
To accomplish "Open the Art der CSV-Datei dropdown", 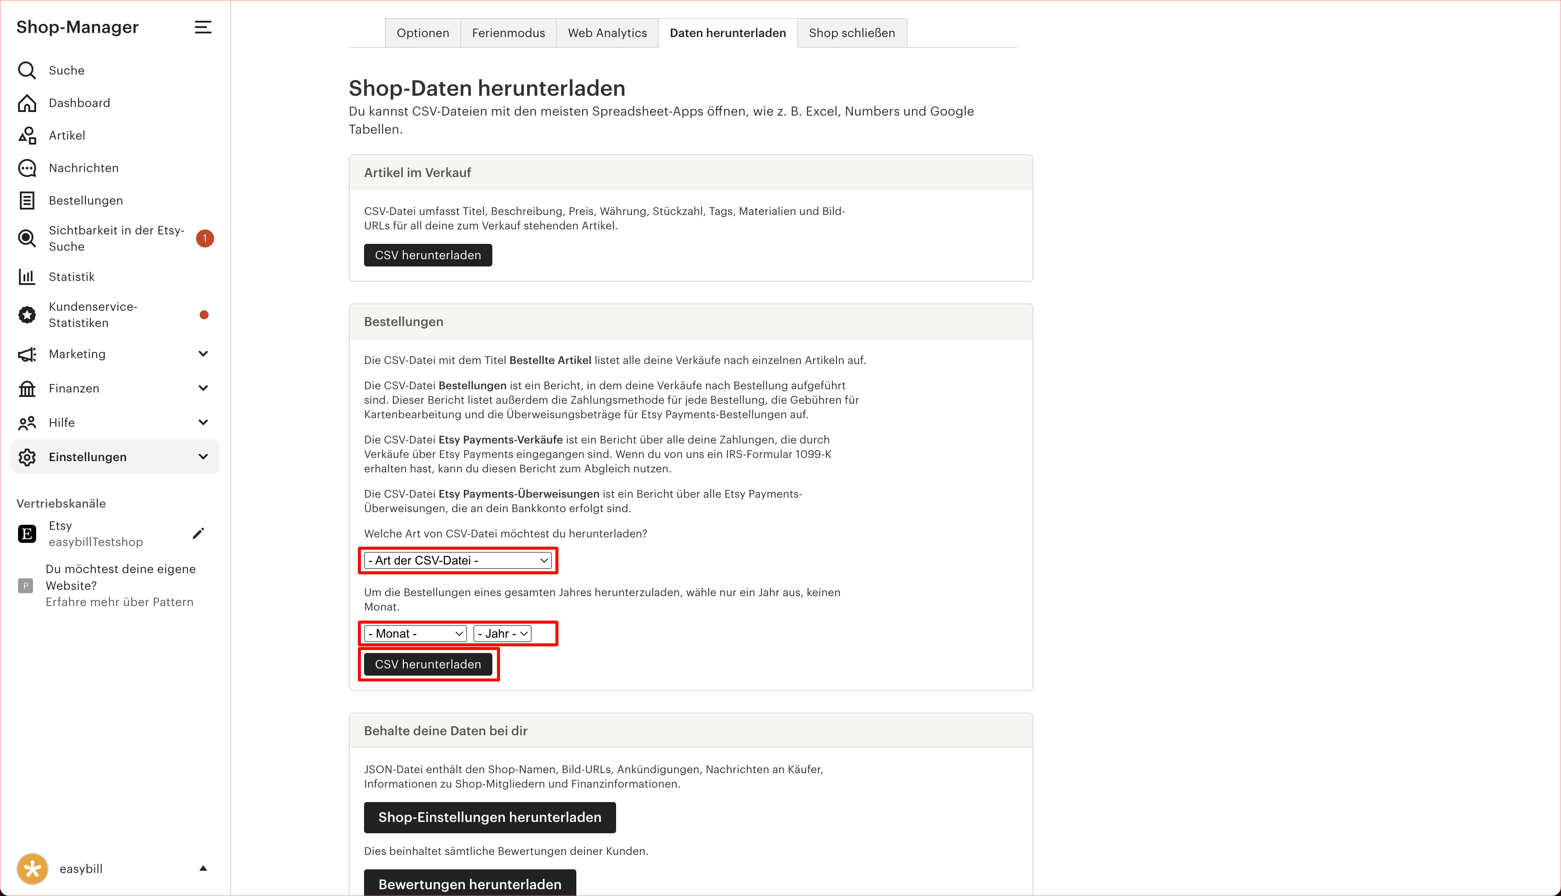I will point(458,560).
